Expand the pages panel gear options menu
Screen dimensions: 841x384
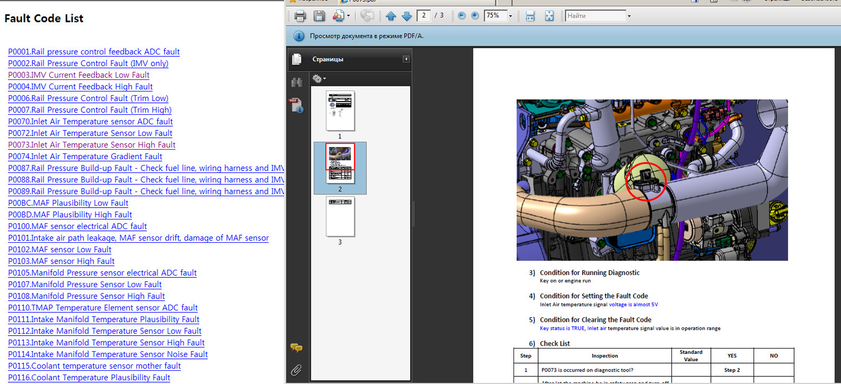tap(319, 79)
